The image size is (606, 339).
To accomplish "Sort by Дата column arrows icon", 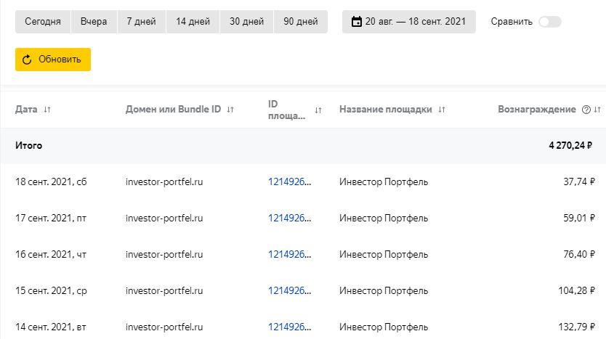I will click(x=47, y=110).
